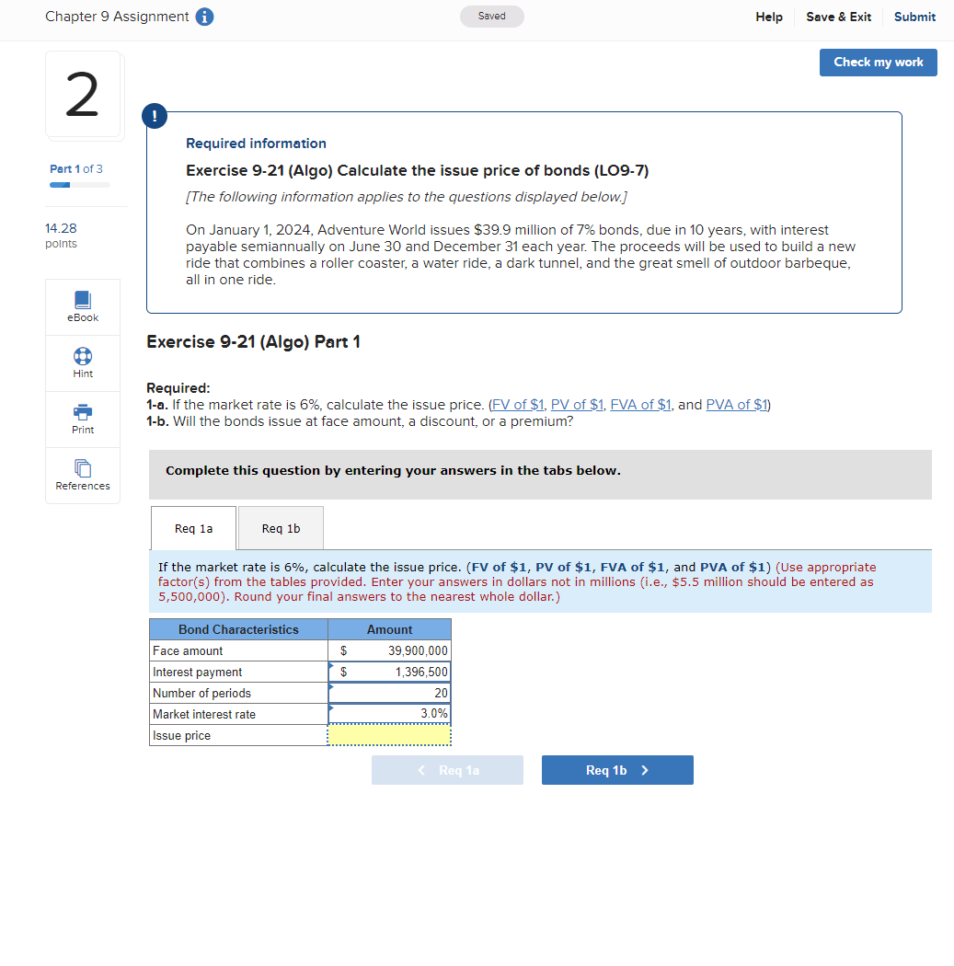954x966 pixels.
Task: Switch to the Req 1b tab
Action: [280, 527]
